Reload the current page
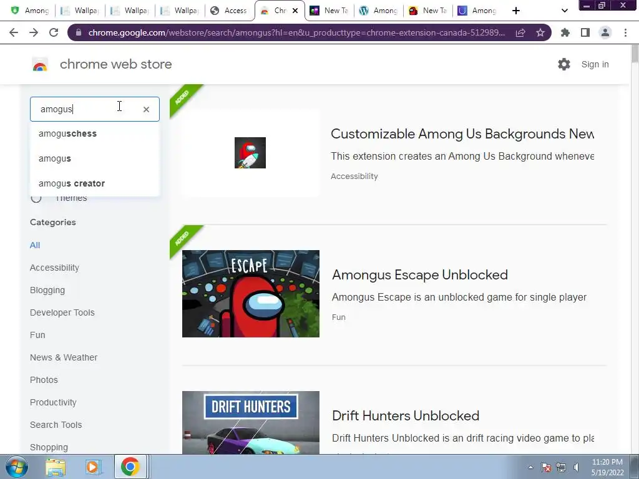The height and width of the screenshot is (479, 639). pos(54,32)
